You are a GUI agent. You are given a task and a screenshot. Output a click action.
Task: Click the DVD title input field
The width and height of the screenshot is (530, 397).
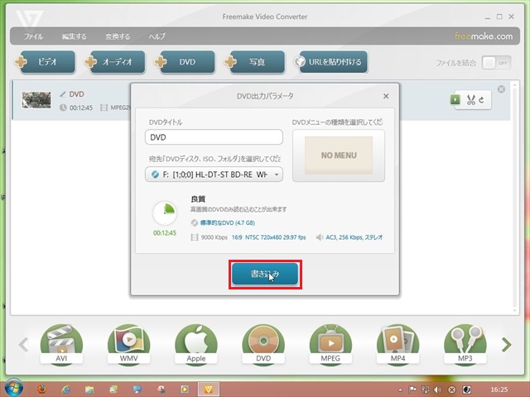point(214,137)
